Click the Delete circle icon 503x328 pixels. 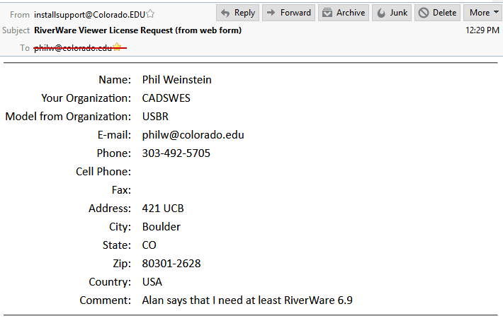pos(424,13)
